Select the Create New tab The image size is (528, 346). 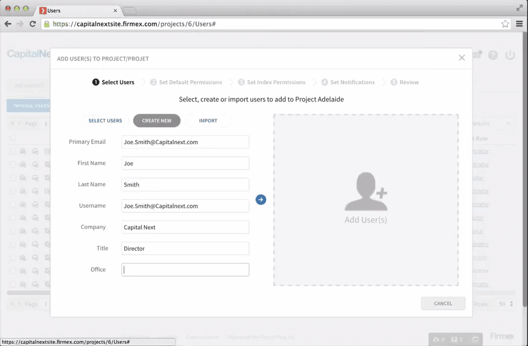click(x=156, y=121)
